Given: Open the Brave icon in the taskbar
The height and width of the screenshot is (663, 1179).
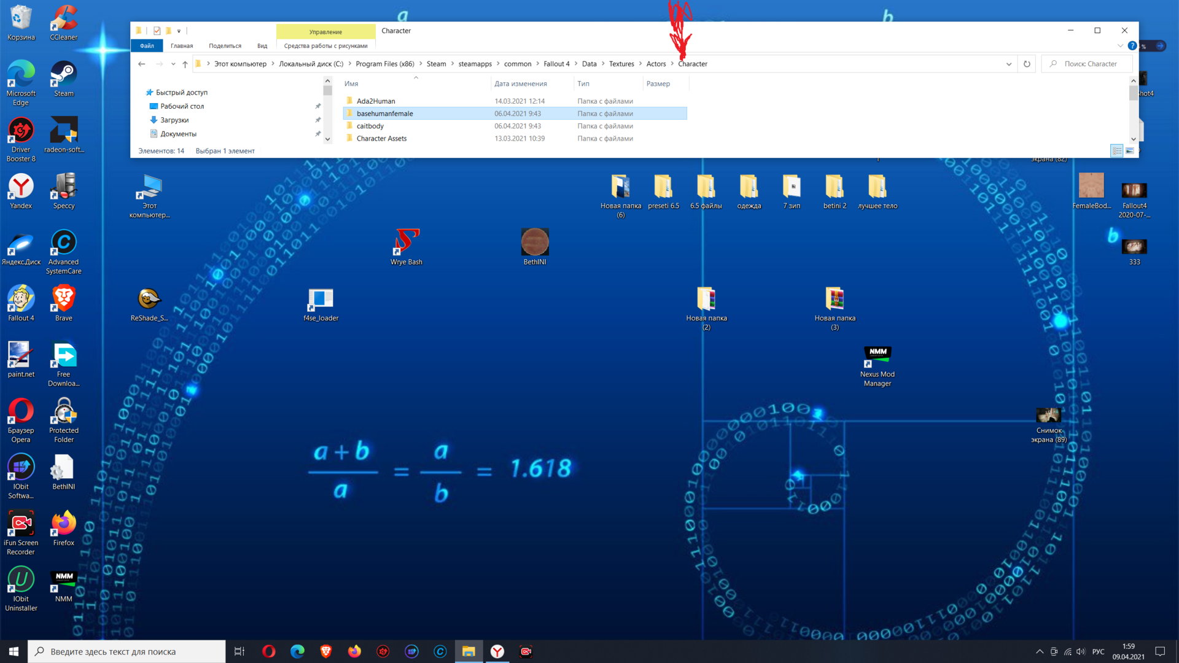Looking at the screenshot, I should click(x=326, y=651).
